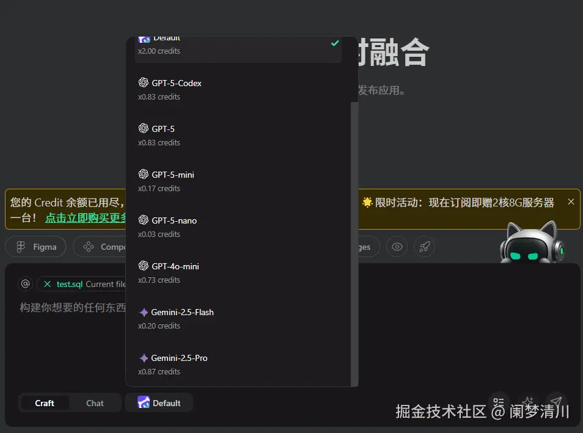The image size is (583, 433).
Task: Click the green checkmark on Default
Action: [335, 43]
